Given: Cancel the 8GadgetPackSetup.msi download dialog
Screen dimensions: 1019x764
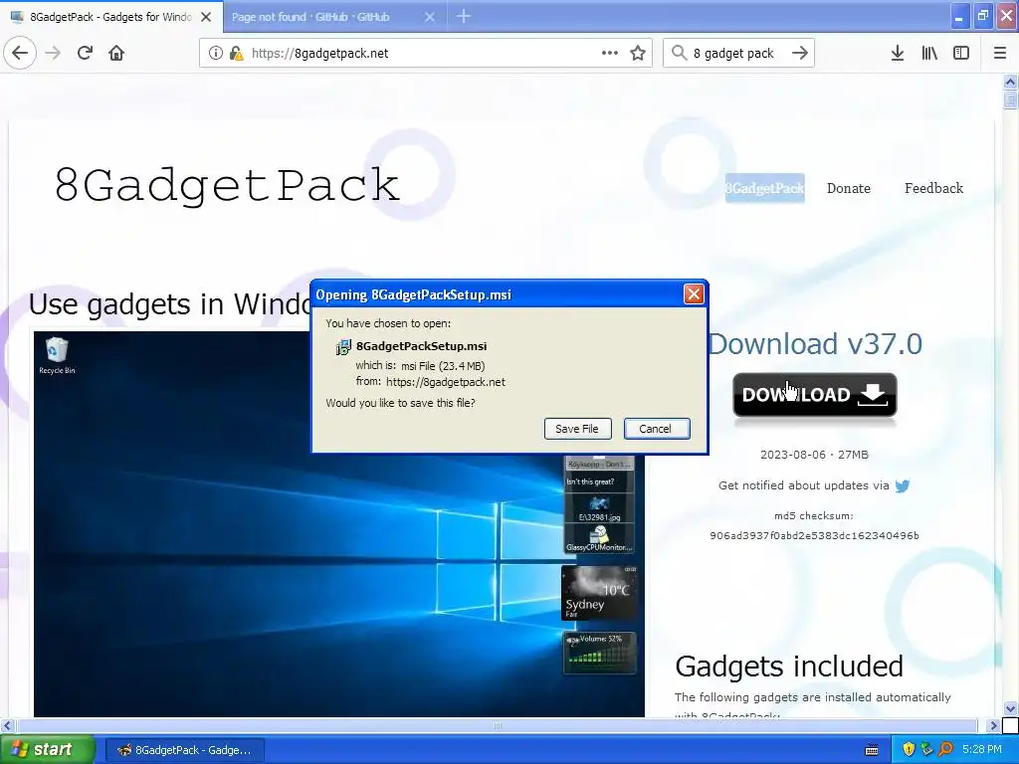Looking at the screenshot, I should click(x=657, y=429).
